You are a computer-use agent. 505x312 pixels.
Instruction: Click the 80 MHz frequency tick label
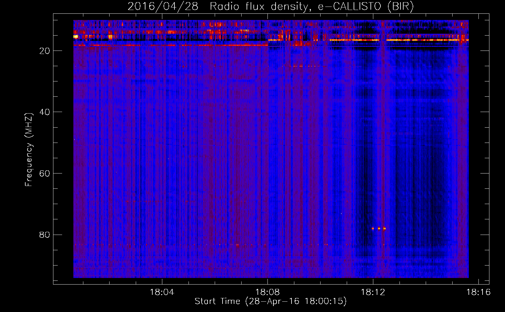pos(45,235)
